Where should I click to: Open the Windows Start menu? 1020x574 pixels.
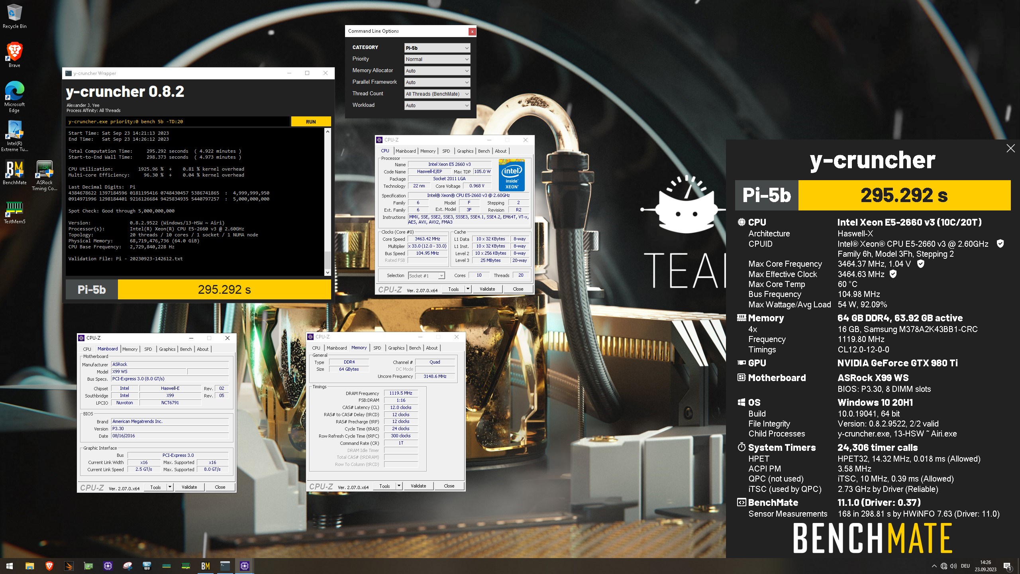10,566
